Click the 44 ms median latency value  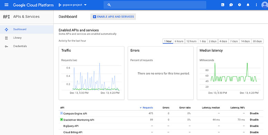click(x=216, y=120)
